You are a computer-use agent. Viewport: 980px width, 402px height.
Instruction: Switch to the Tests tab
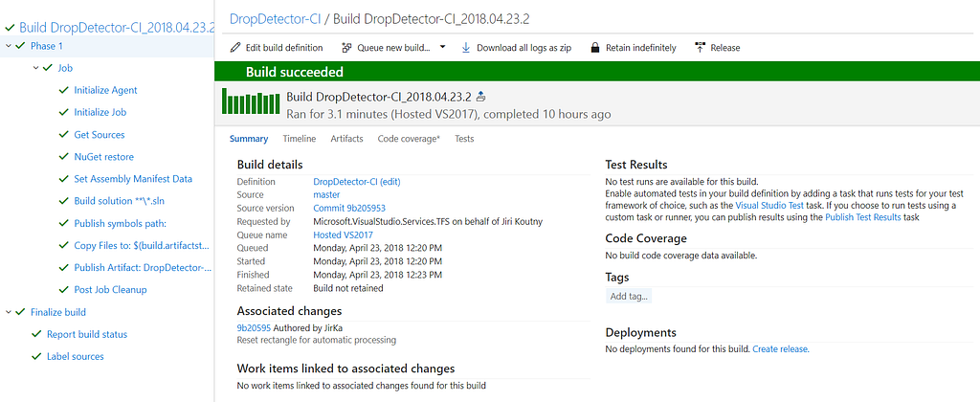464,139
